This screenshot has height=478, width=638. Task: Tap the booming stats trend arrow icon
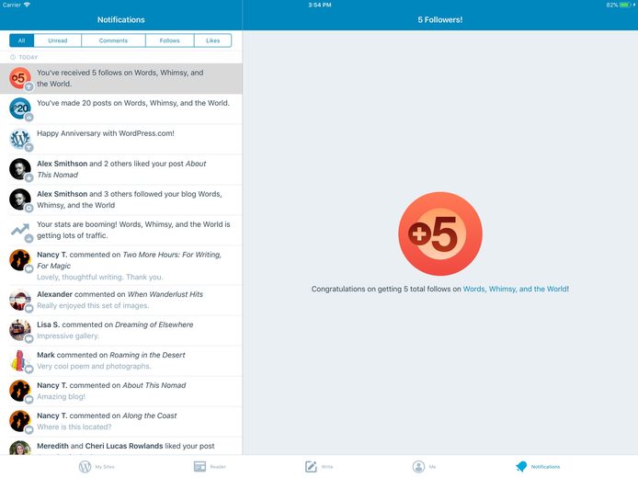pos(20,230)
